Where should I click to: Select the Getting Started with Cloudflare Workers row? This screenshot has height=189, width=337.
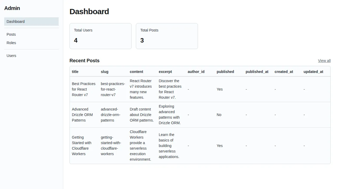click(82, 146)
